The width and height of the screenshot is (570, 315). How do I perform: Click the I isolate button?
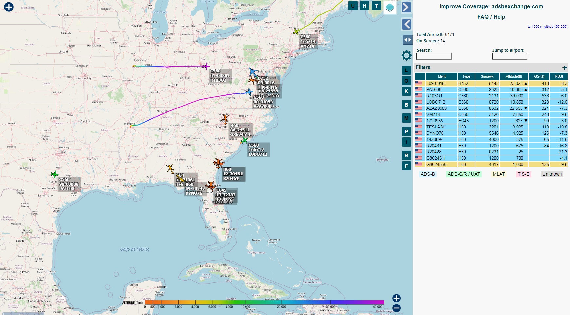click(406, 142)
